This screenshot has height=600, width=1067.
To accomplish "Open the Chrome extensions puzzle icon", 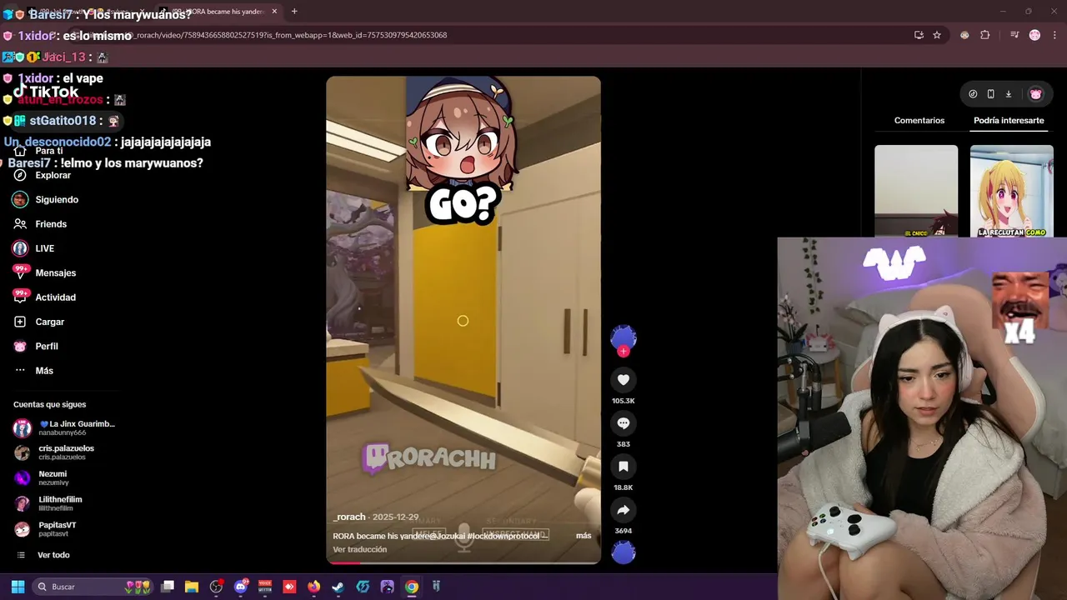I will (985, 35).
